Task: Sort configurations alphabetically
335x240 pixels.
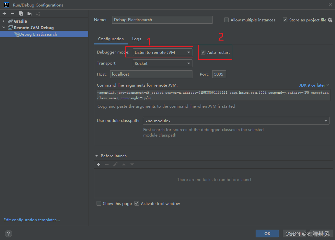Action: coord(38,14)
